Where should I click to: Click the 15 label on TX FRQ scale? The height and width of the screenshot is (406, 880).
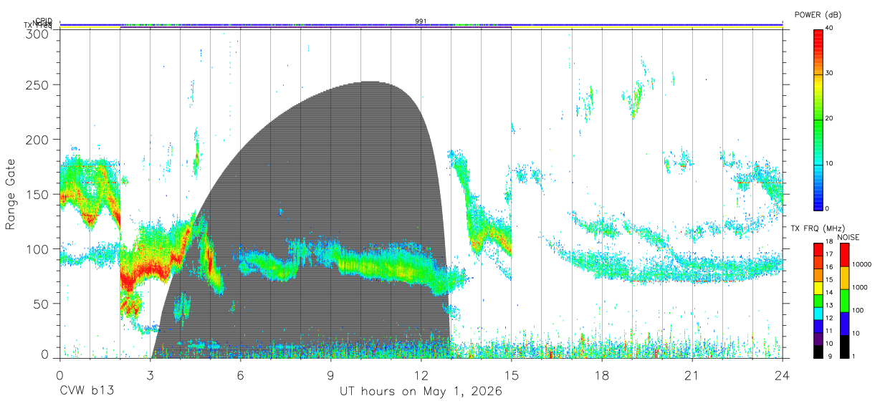point(829,280)
